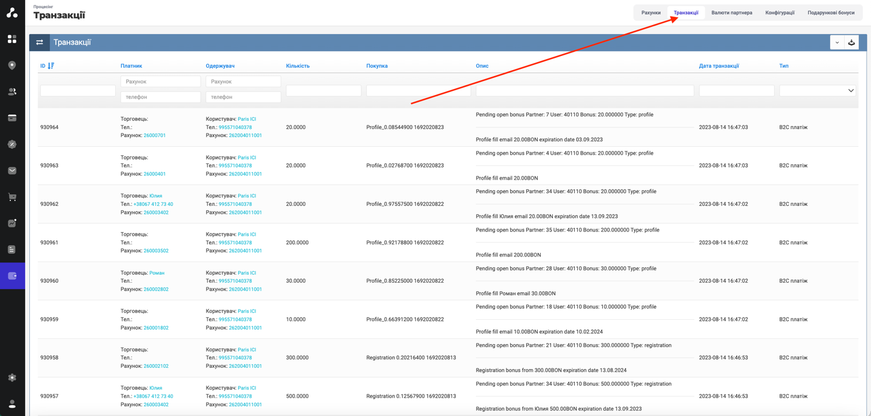Select purchase text Profile_0.08544900 1692020823

tap(405, 127)
